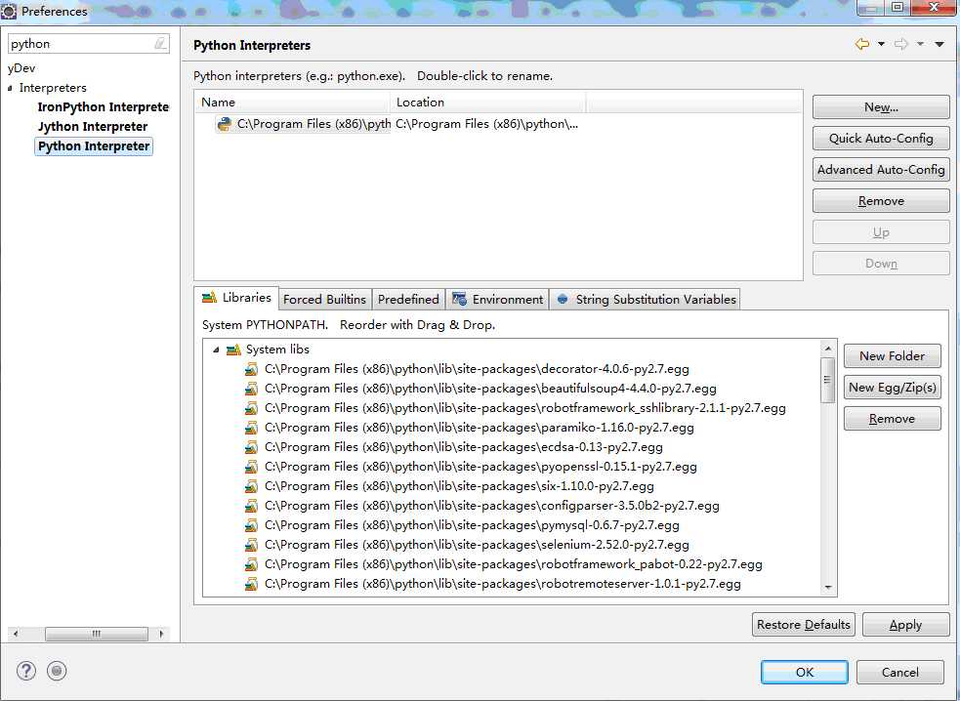This screenshot has height=701, width=960.
Task: Click the libraries list scroll down arrow
Action: point(828,587)
